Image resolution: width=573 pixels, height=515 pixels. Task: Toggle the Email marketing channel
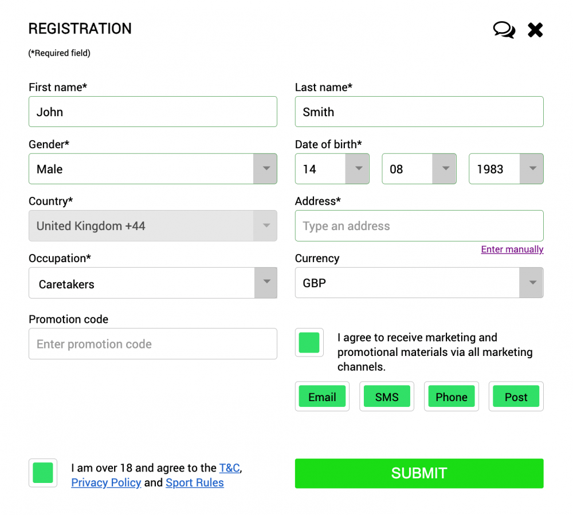[x=322, y=397]
